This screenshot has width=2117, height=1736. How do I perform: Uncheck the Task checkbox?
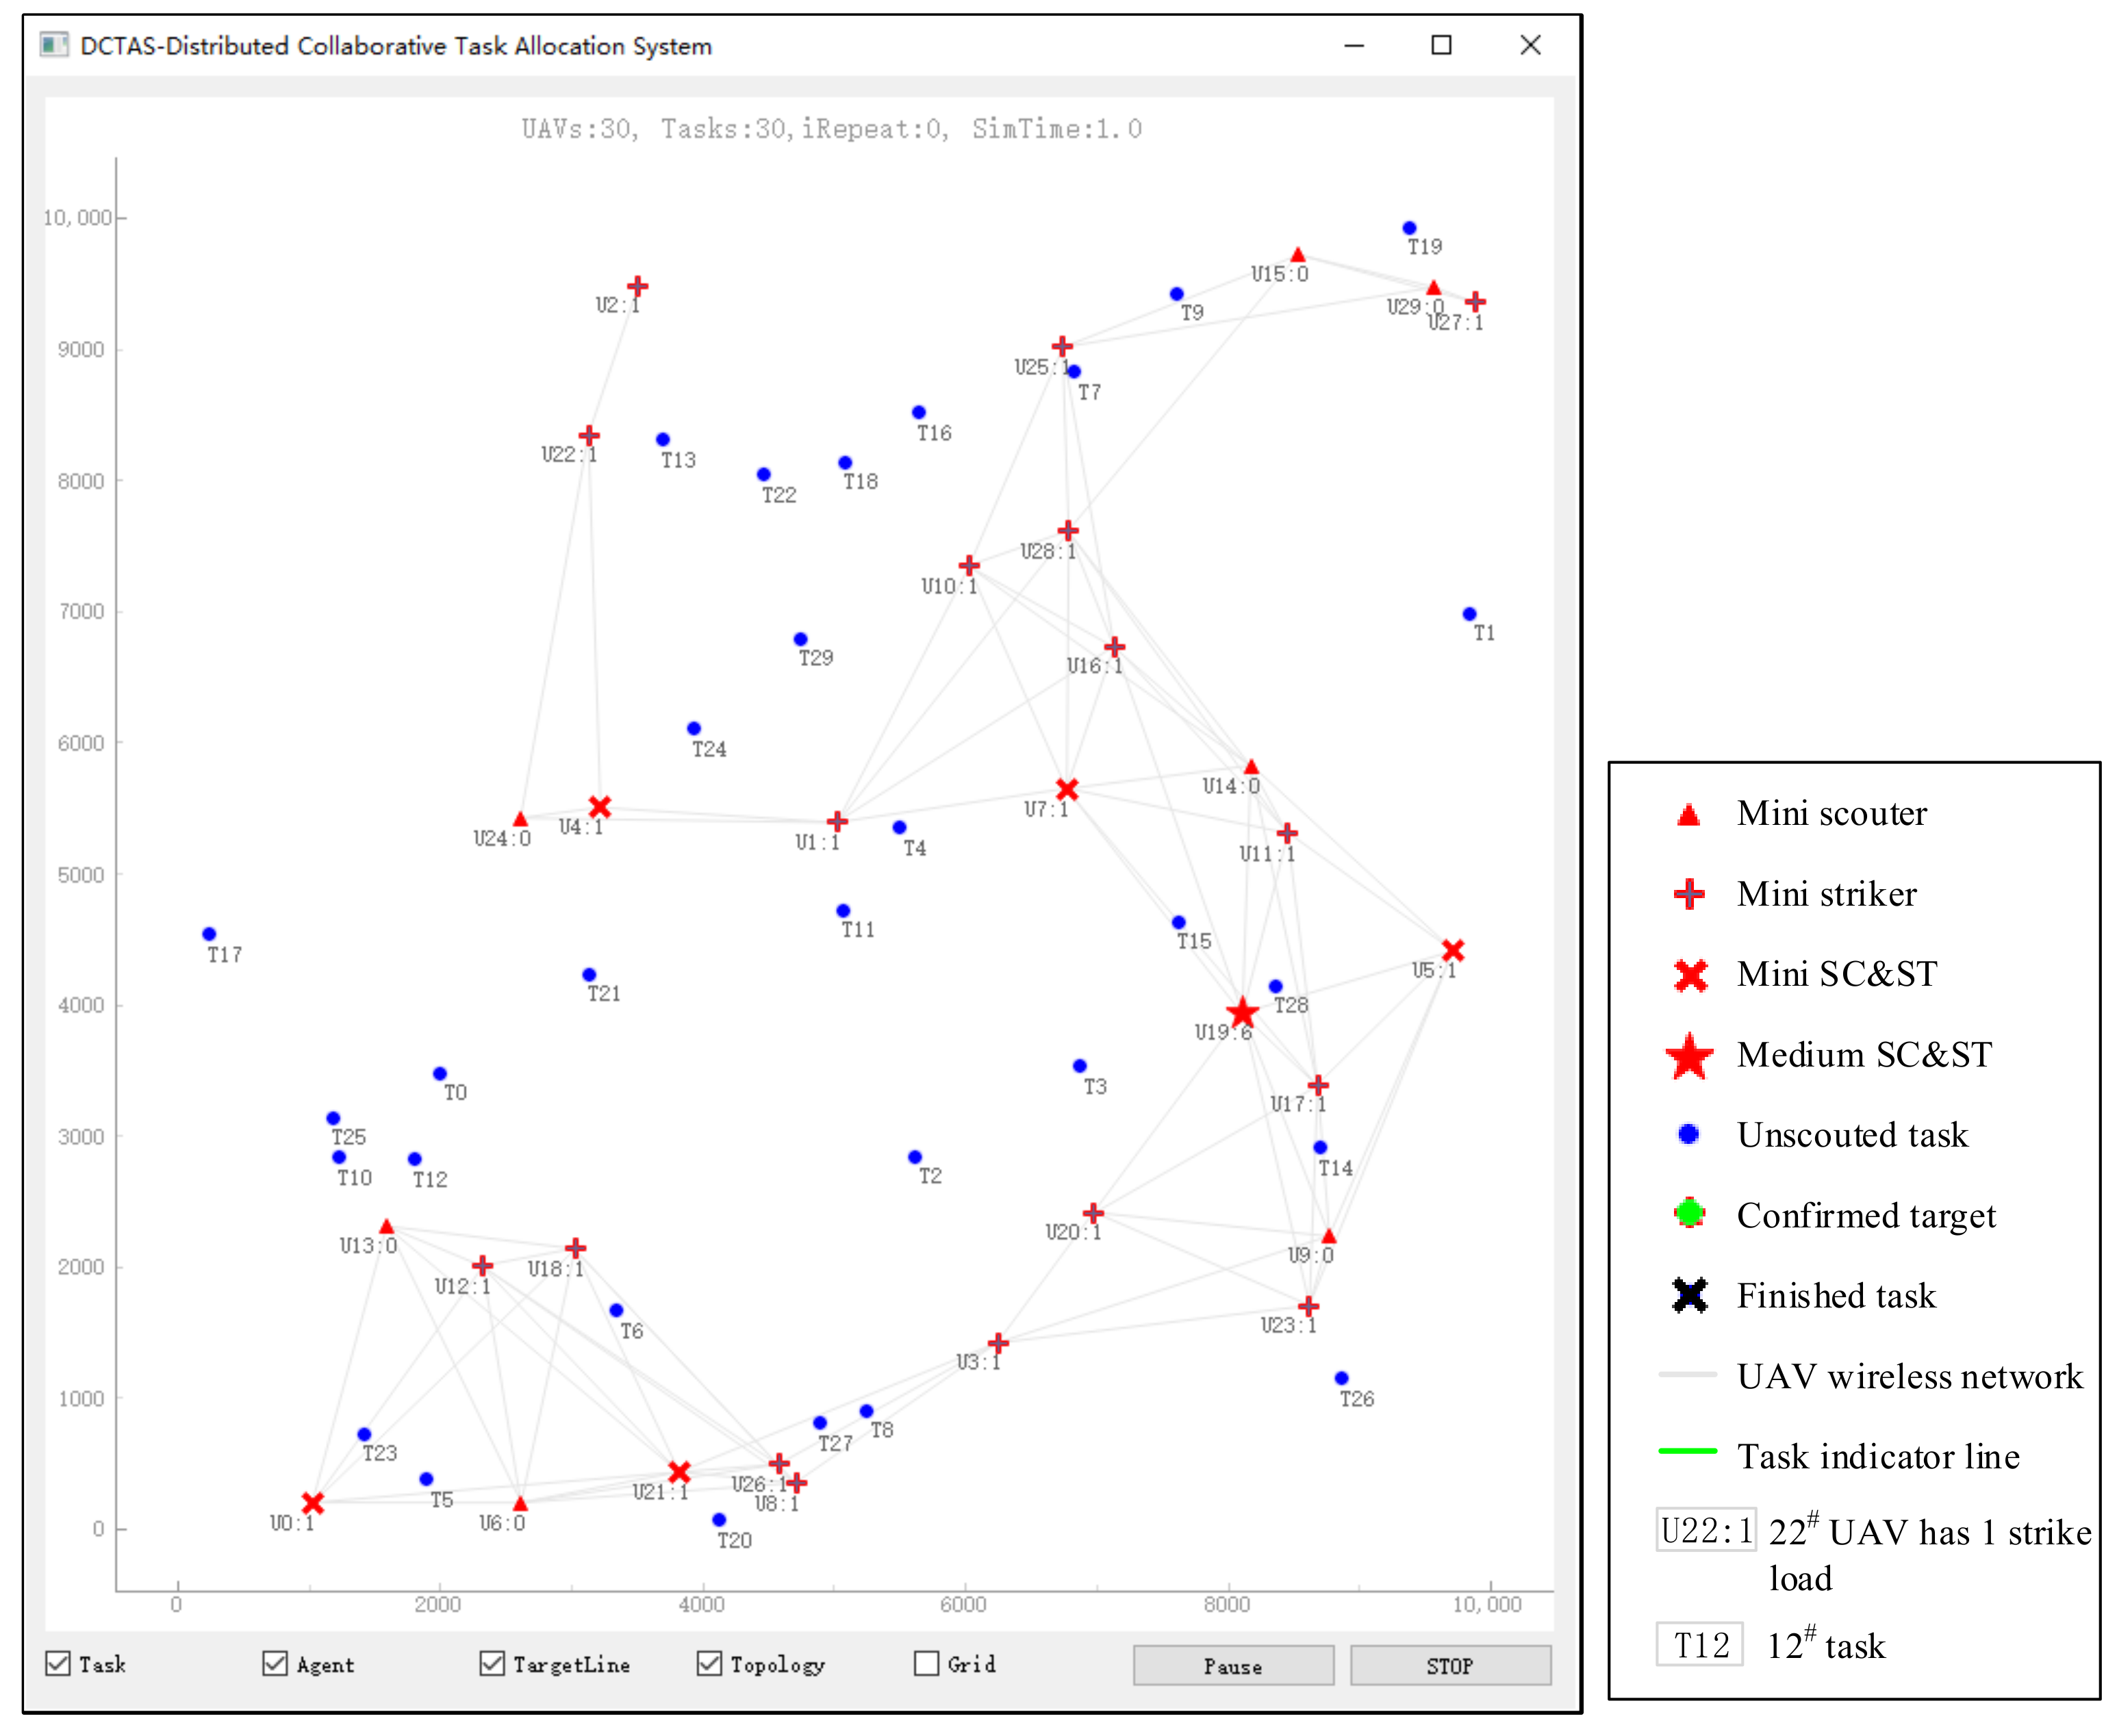(58, 1663)
